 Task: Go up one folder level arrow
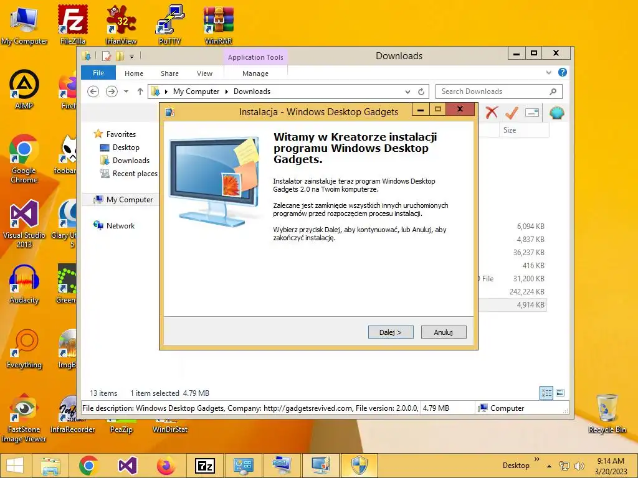click(140, 91)
